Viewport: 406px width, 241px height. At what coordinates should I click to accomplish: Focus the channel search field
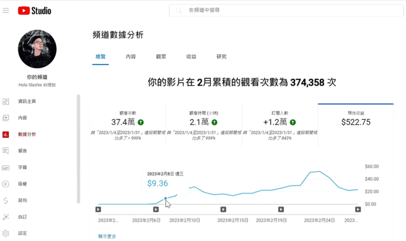tap(287, 11)
